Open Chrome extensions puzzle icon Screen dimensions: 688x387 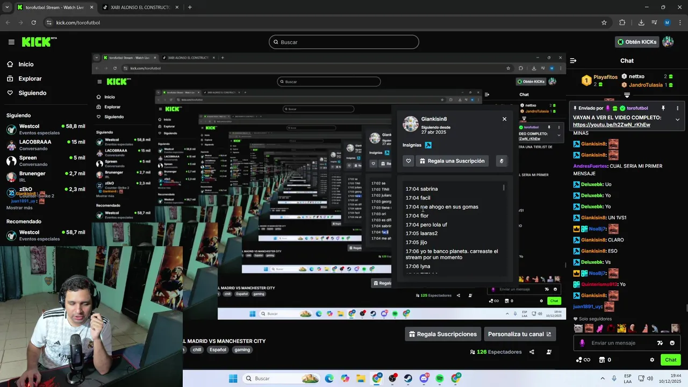pyautogui.click(x=622, y=23)
